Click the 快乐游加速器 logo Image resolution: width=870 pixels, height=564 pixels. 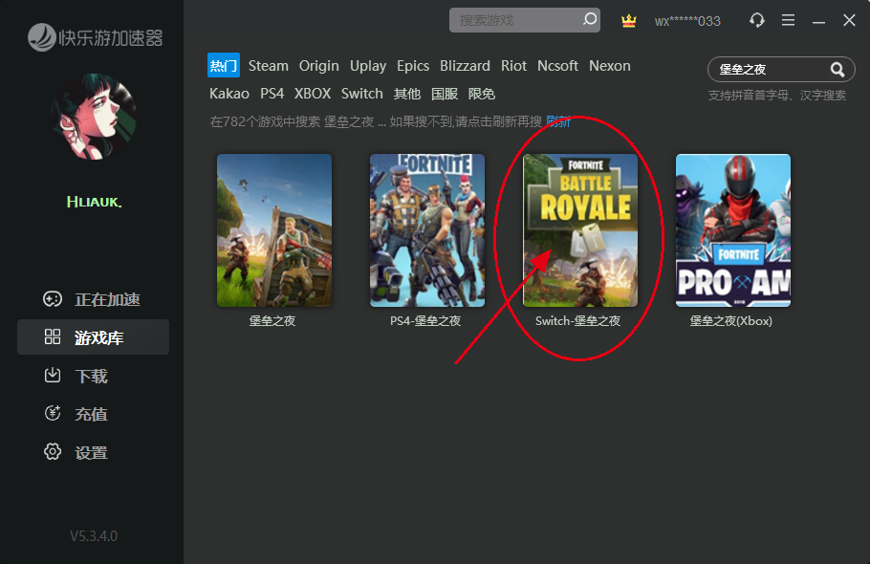click(x=96, y=37)
